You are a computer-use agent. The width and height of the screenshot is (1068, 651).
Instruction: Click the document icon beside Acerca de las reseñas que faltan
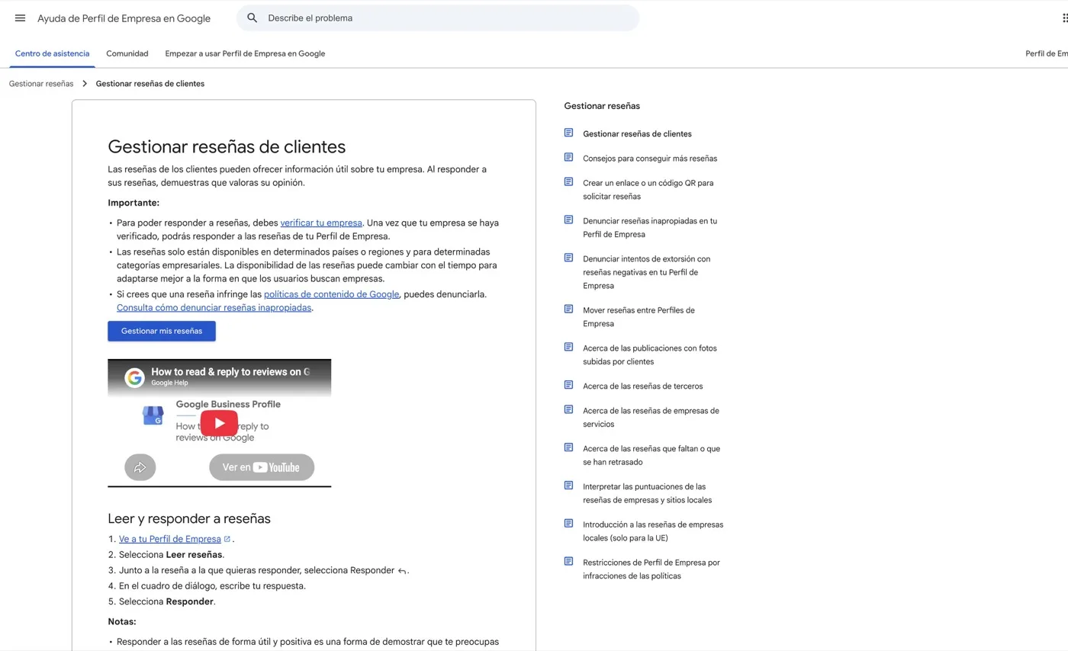pyautogui.click(x=568, y=447)
